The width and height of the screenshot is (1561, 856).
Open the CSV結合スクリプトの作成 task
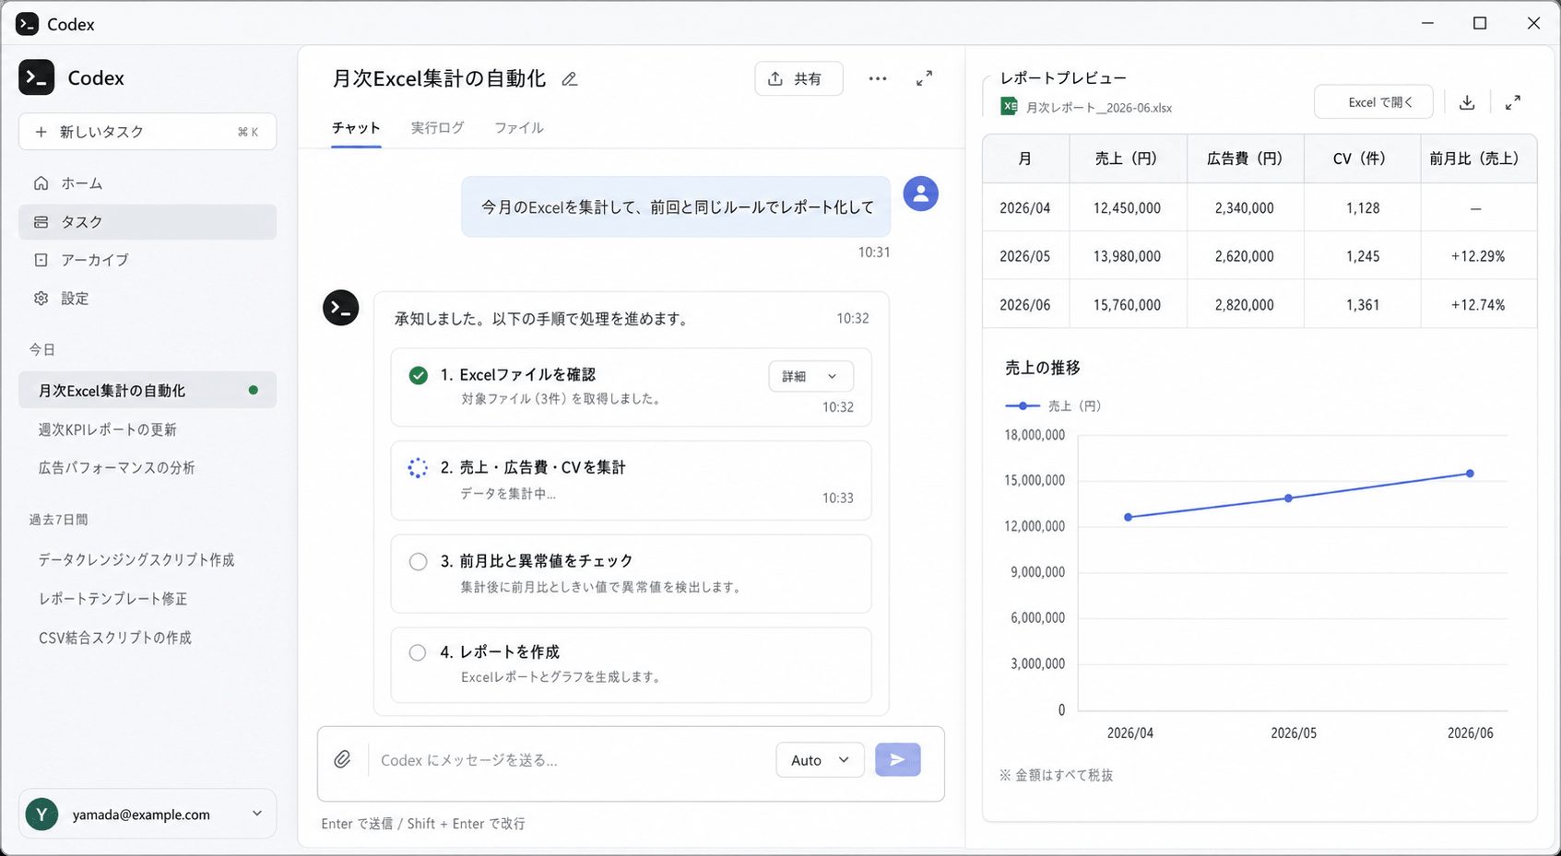pos(115,637)
